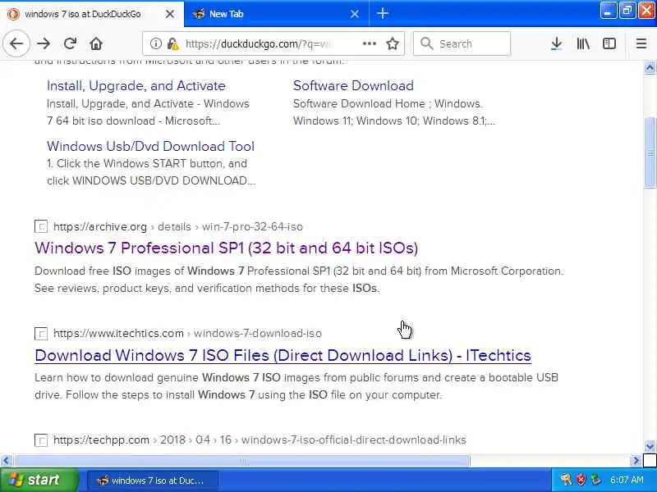657x492 pixels.
Task: Open the browser Home page
Action: (x=96, y=43)
